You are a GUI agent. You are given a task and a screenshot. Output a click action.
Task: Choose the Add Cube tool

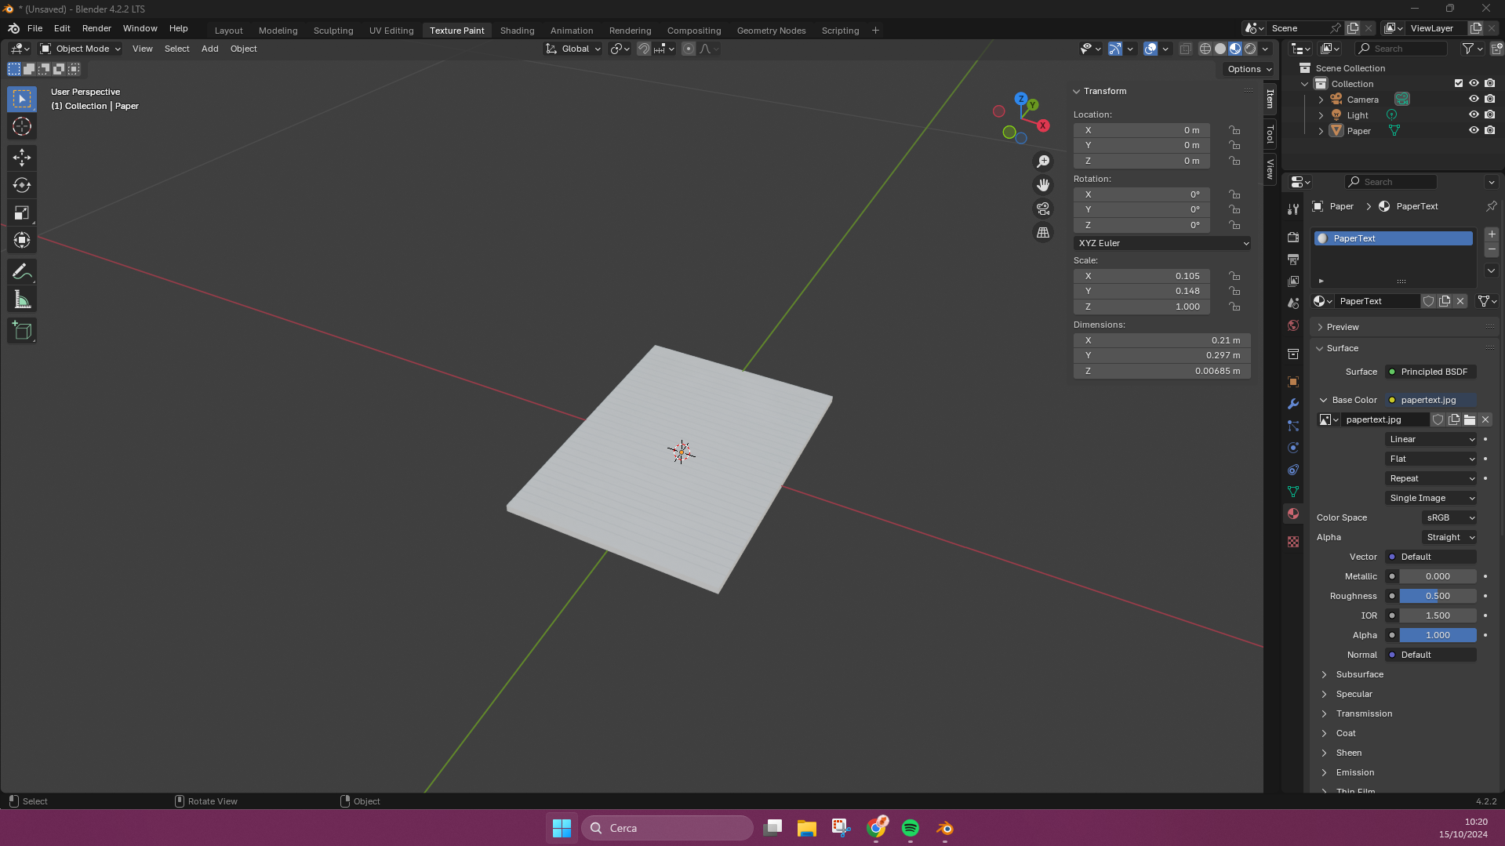tap(22, 331)
